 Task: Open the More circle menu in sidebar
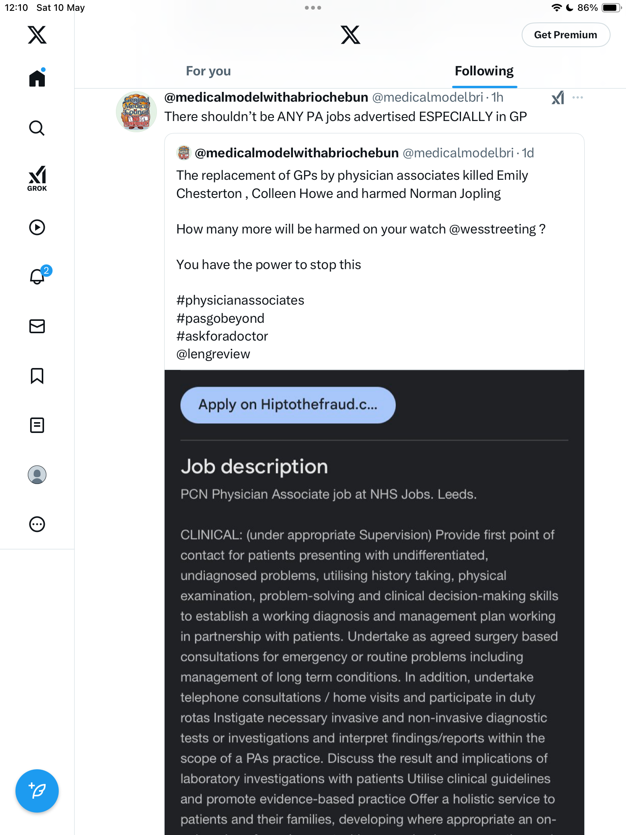click(37, 524)
